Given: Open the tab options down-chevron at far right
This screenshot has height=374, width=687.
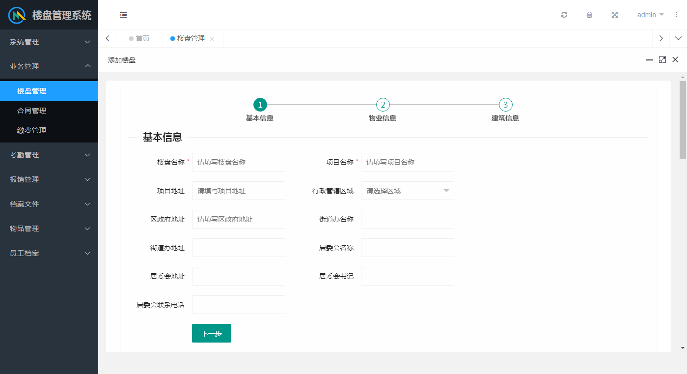Looking at the screenshot, I should click(x=678, y=38).
